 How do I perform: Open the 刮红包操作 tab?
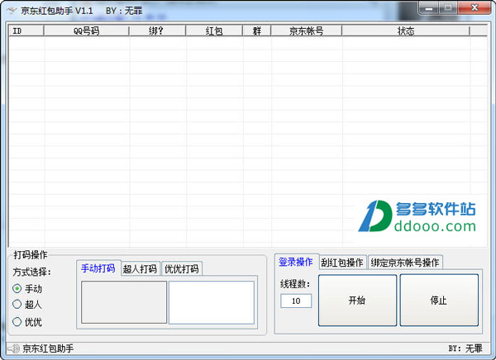tap(342, 263)
